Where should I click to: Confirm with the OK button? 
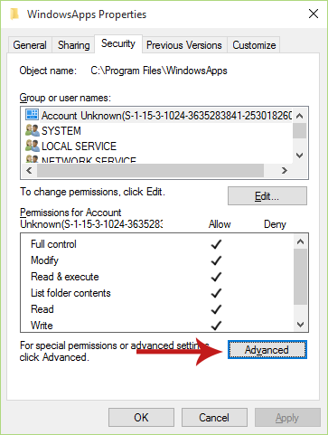(x=141, y=418)
